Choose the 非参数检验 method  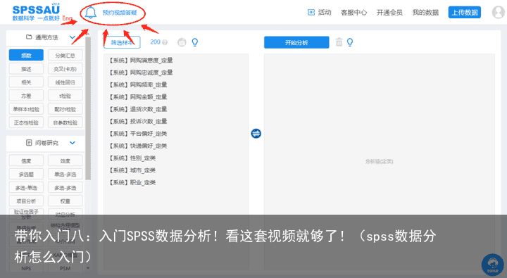65,122
